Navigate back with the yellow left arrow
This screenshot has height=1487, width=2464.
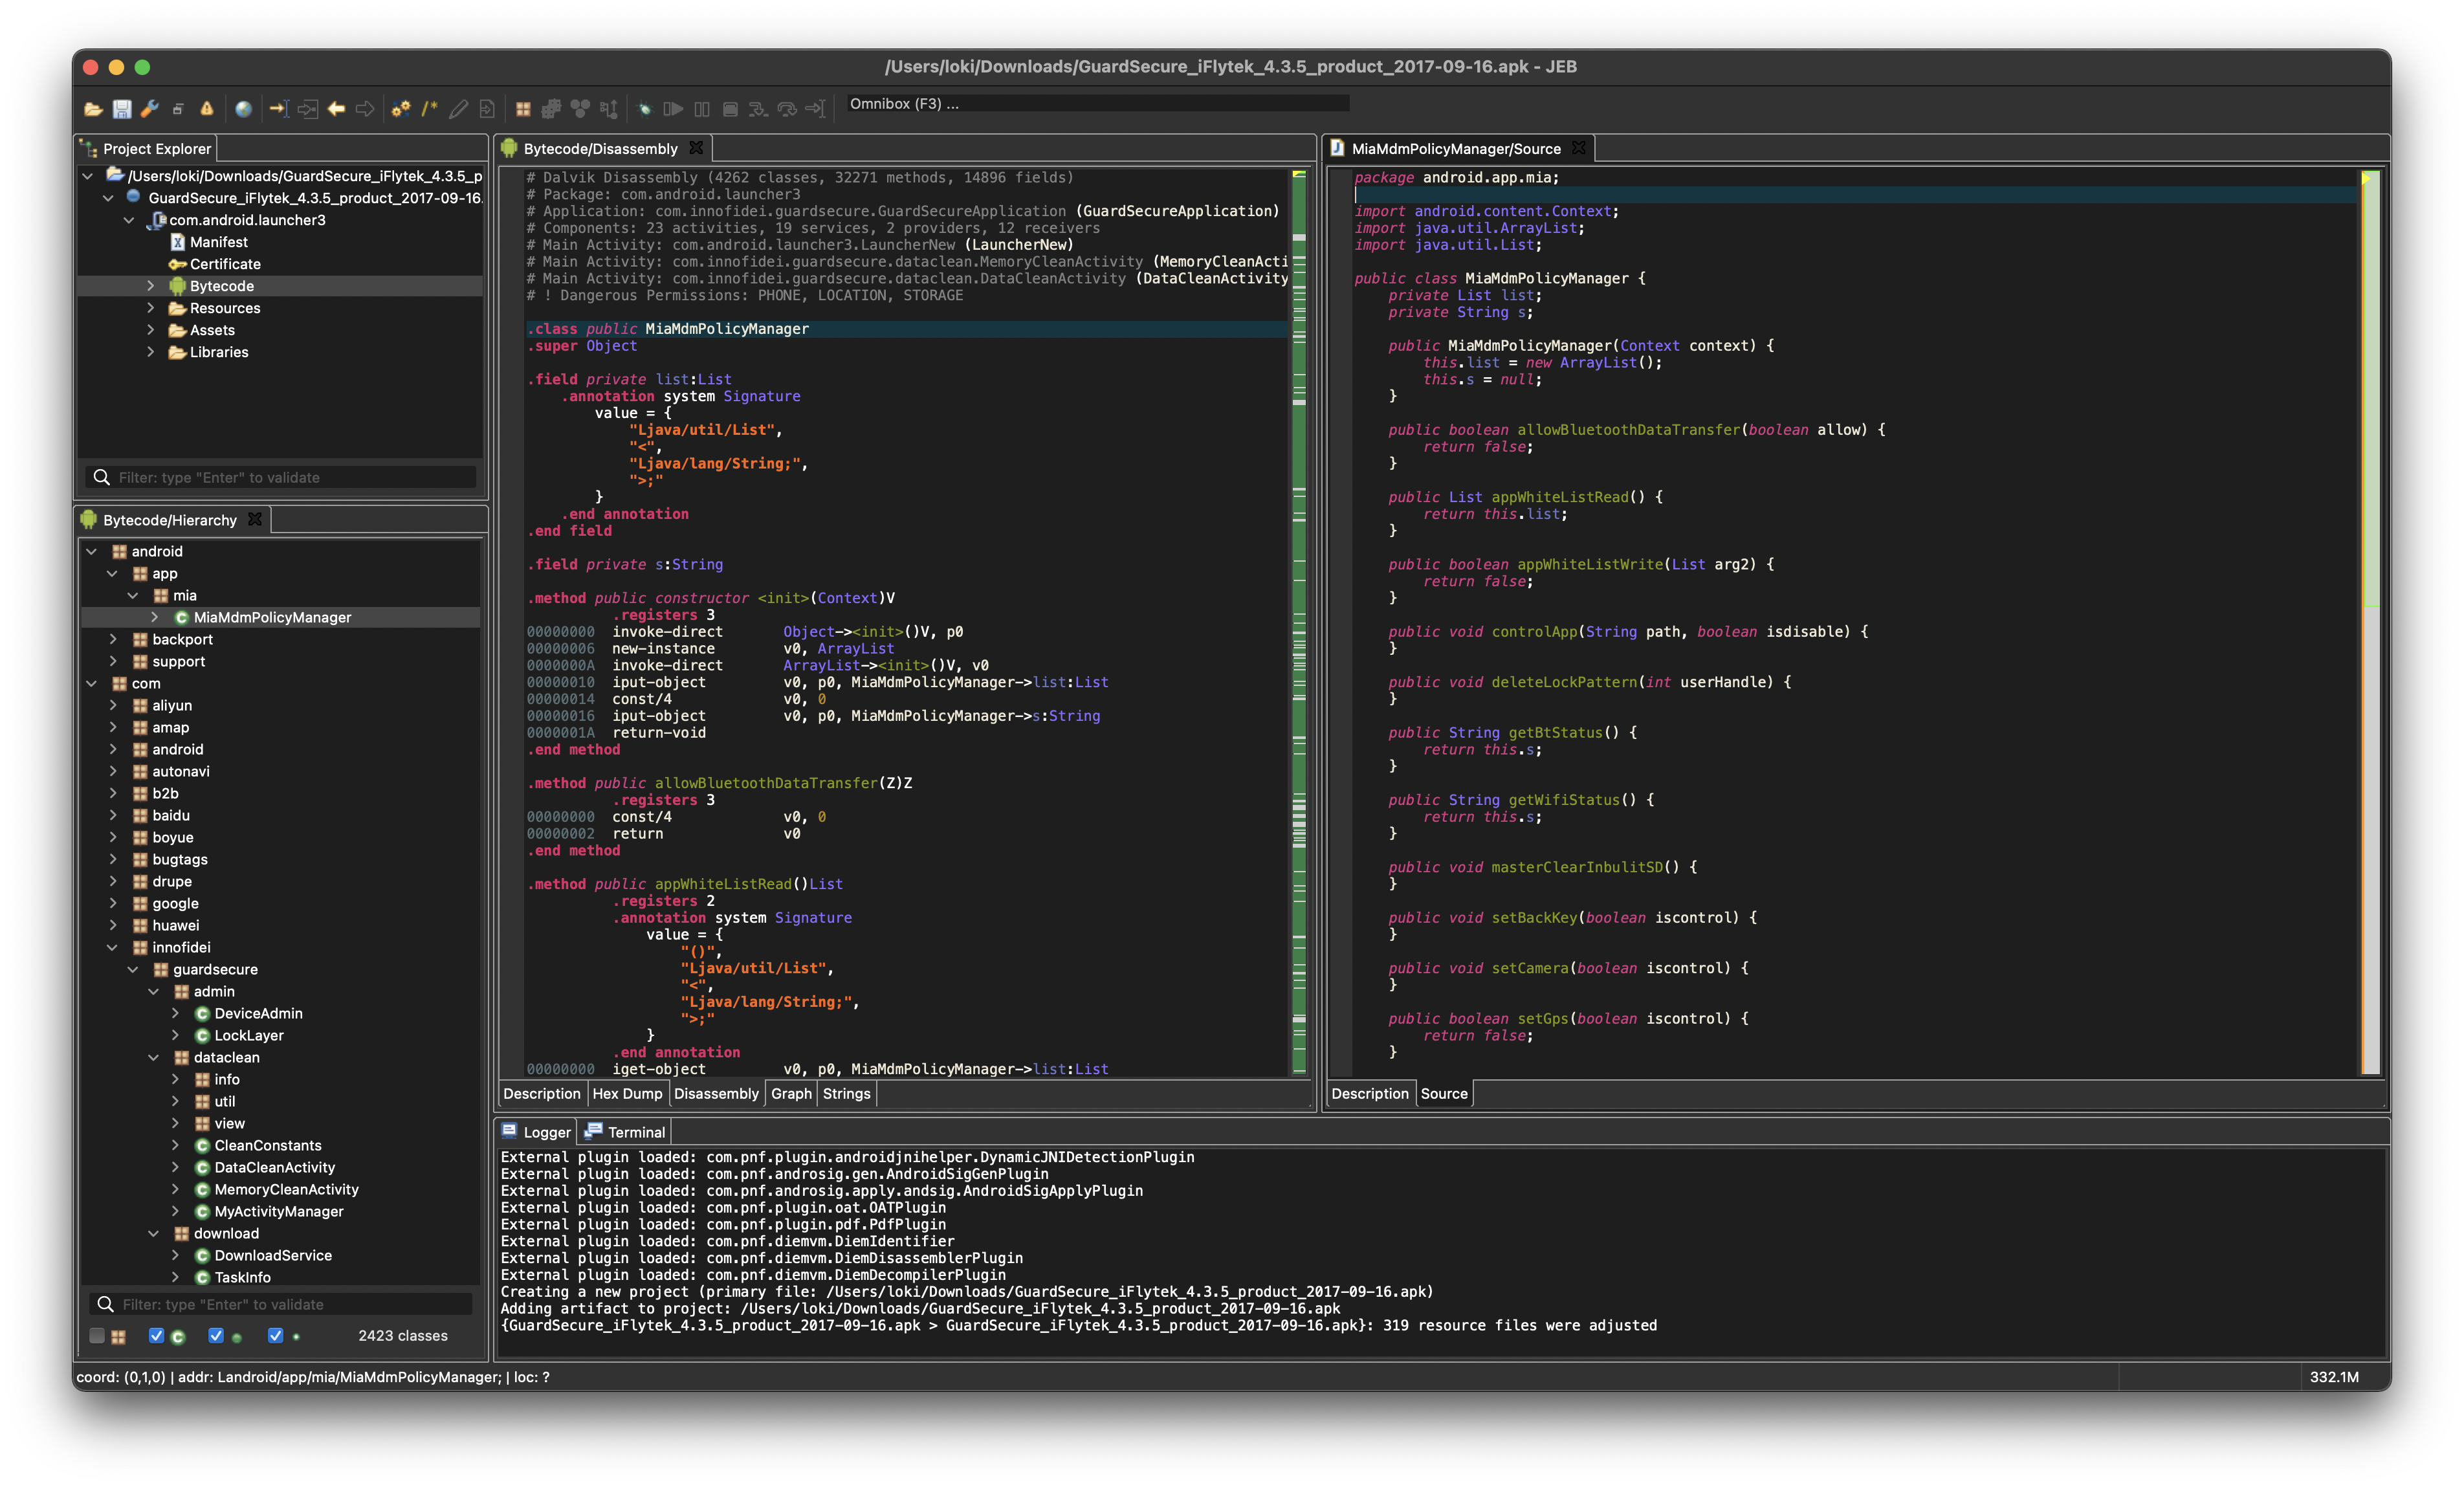coord(337,109)
